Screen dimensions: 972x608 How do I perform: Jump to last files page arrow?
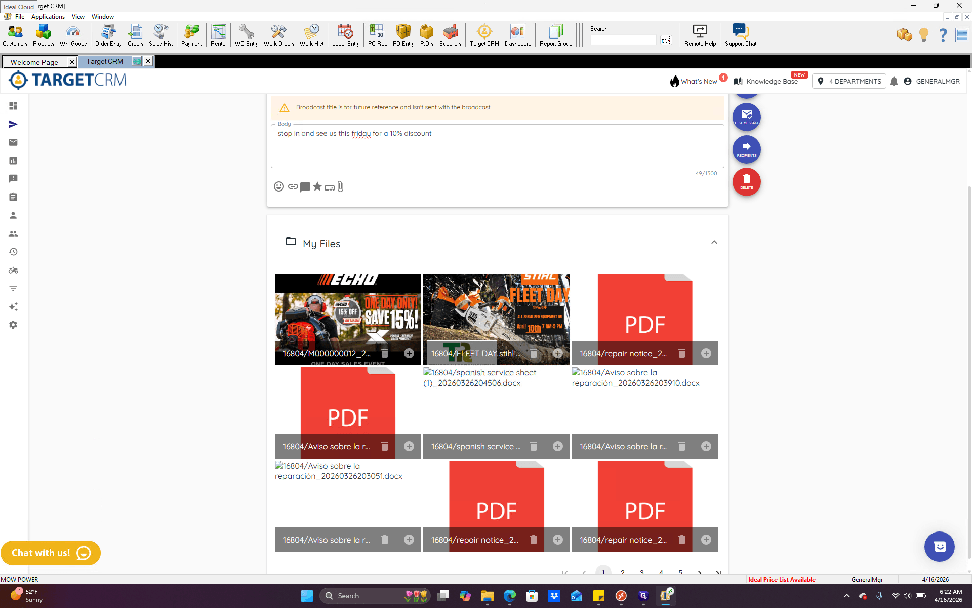(719, 572)
